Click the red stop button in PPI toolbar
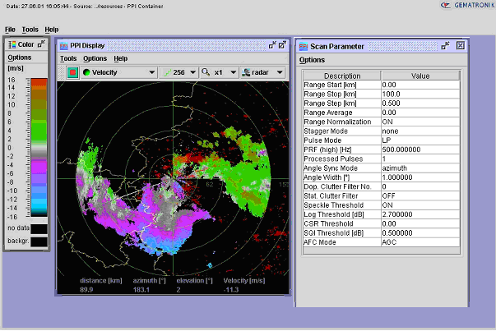This screenshot has width=496, height=331. point(72,72)
